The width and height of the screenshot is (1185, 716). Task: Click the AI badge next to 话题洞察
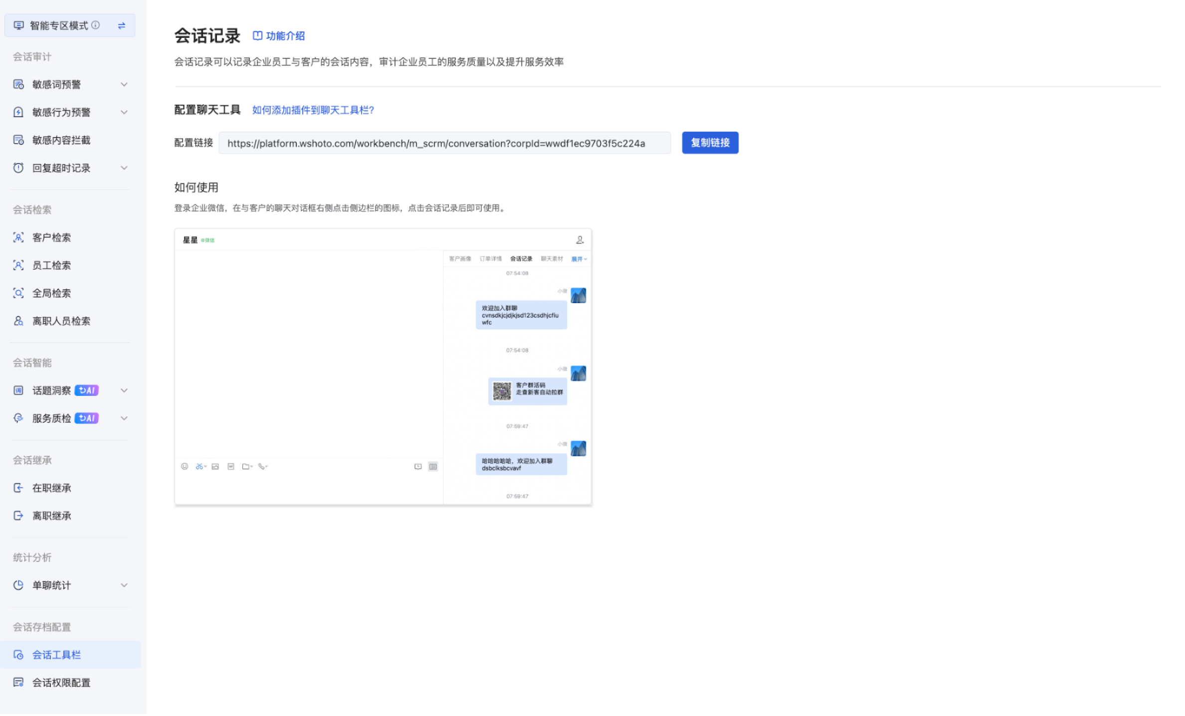[87, 391]
